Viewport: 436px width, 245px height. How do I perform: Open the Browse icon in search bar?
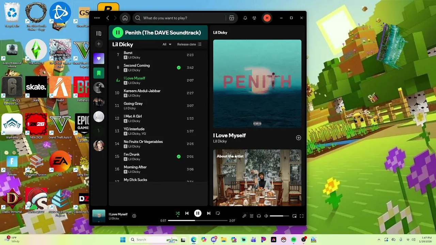pos(232,18)
